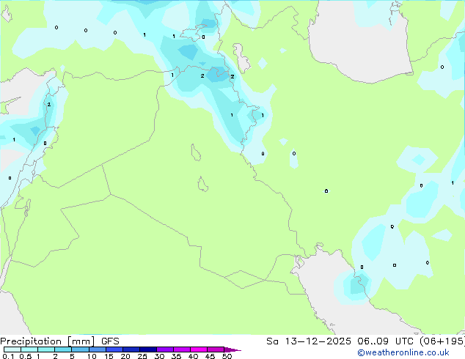Click the 10 legend scale label
Screen dimensions: 465x359
click(x=92, y=356)
